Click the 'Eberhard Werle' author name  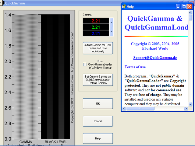click(x=155, y=48)
